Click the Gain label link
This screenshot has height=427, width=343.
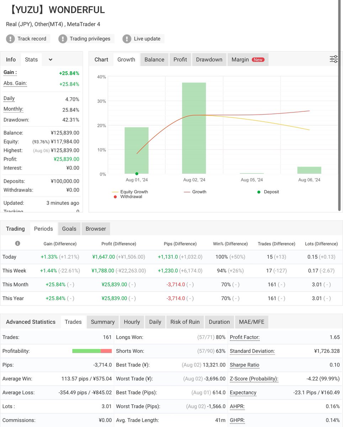[x=10, y=72]
